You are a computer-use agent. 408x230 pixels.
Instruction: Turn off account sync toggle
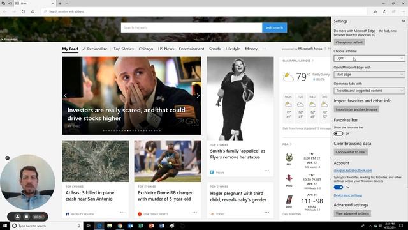(x=339, y=187)
